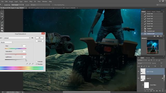The height and width of the screenshot is (93, 166).
Task: Lock transparent pixels in Layers panel
Action: tap(142, 66)
